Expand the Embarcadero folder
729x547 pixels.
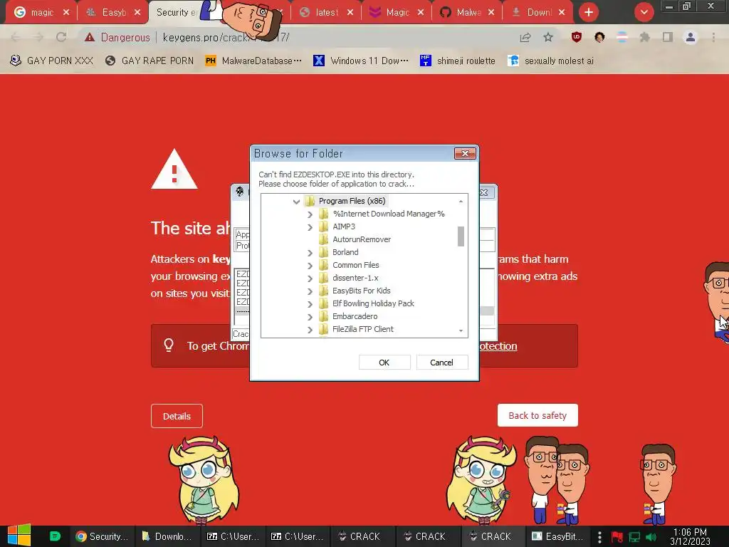[x=310, y=316]
